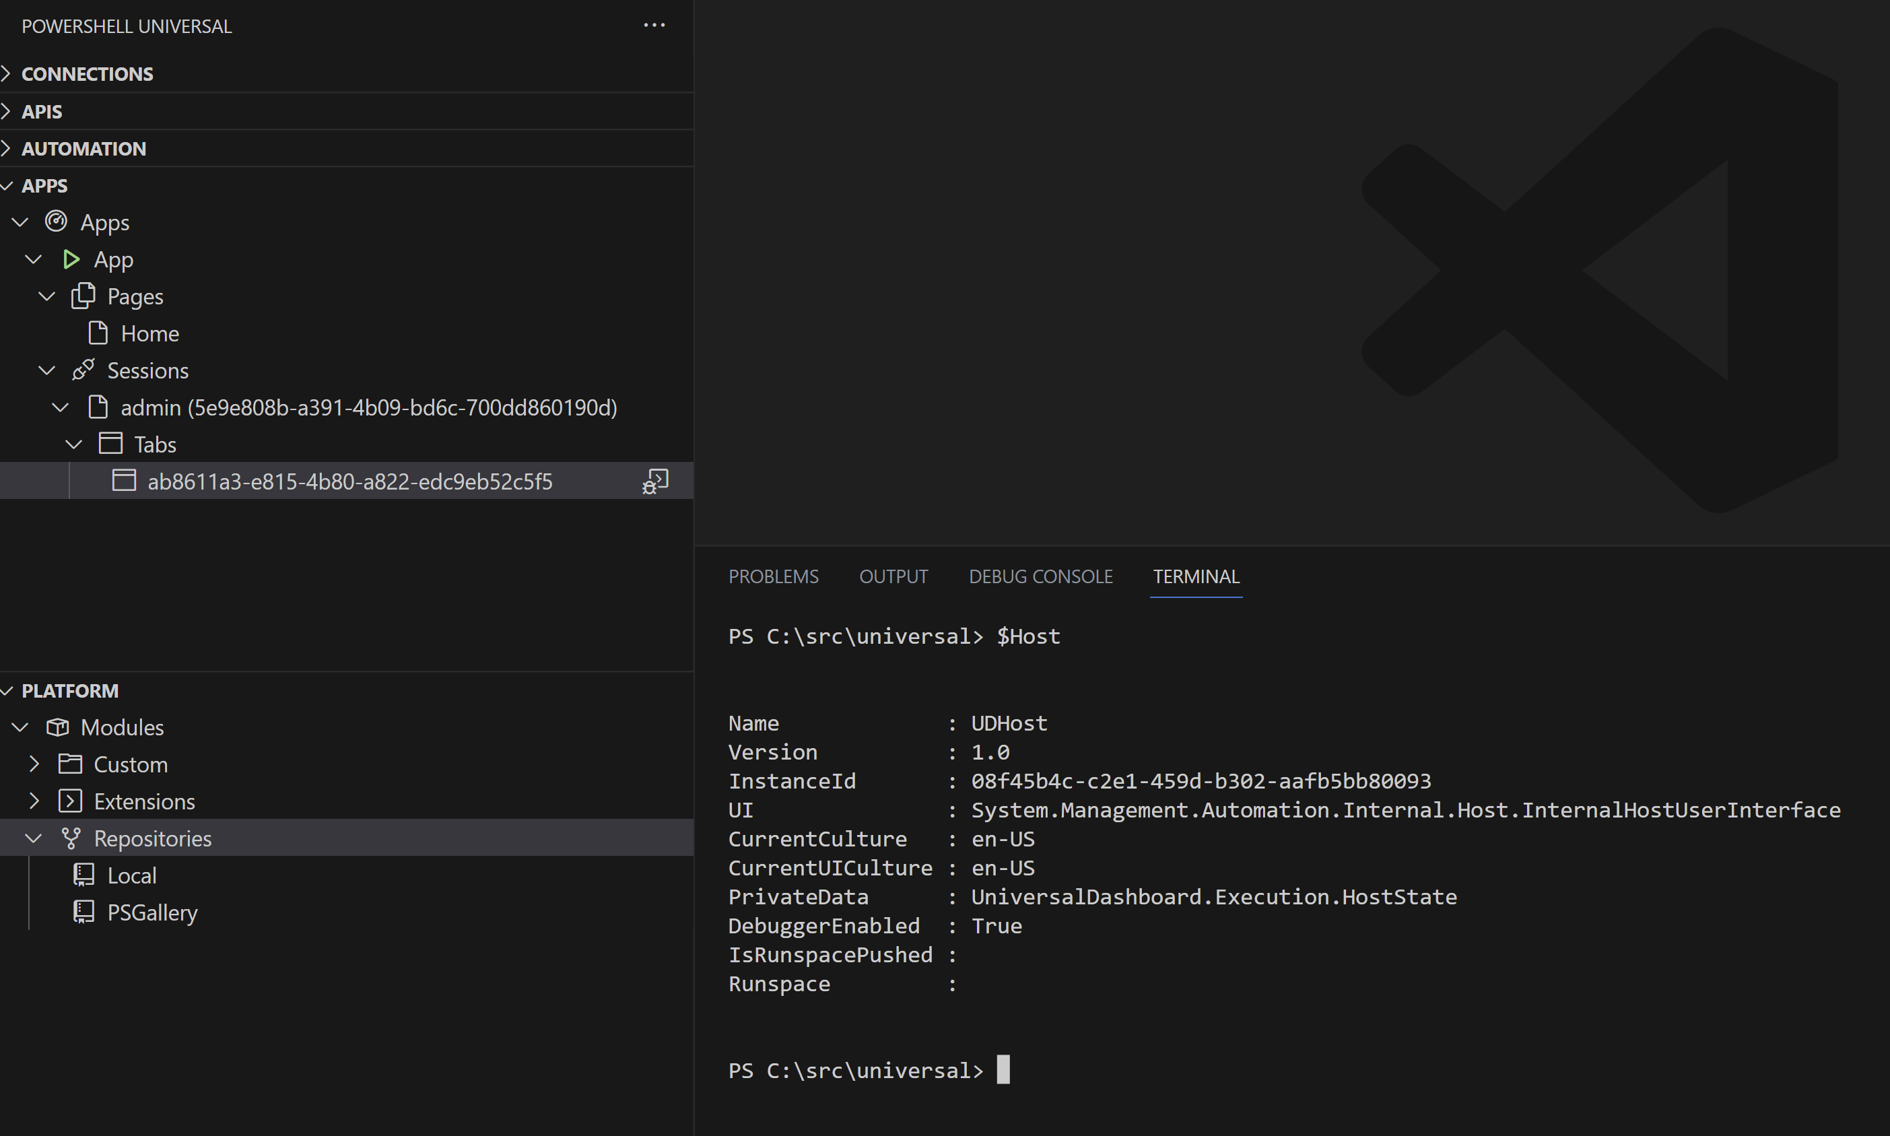Click the Sessions plug icon
This screenshot has width=1890, height=1136.
tap(83, 370)
